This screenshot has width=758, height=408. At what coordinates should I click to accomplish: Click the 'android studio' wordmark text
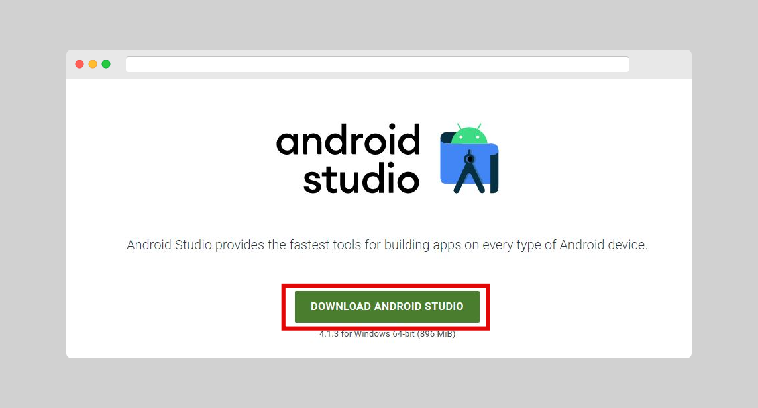click(x=348, y=159)
